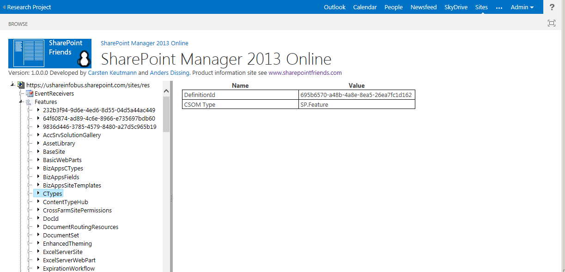
Task: Select the CrossFarmSitePermissions tree item
Action: pos(77,210)
